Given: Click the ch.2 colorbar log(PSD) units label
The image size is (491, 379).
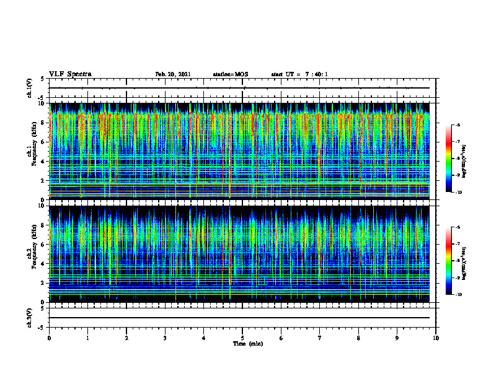Looking at the screenshot, I should coord(464,263).
